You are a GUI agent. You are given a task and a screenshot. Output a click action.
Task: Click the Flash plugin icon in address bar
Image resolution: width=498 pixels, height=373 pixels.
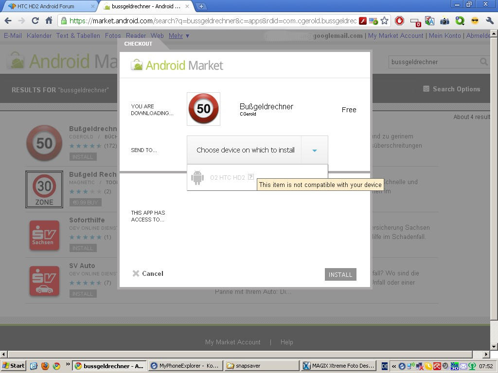pos(363,21)
